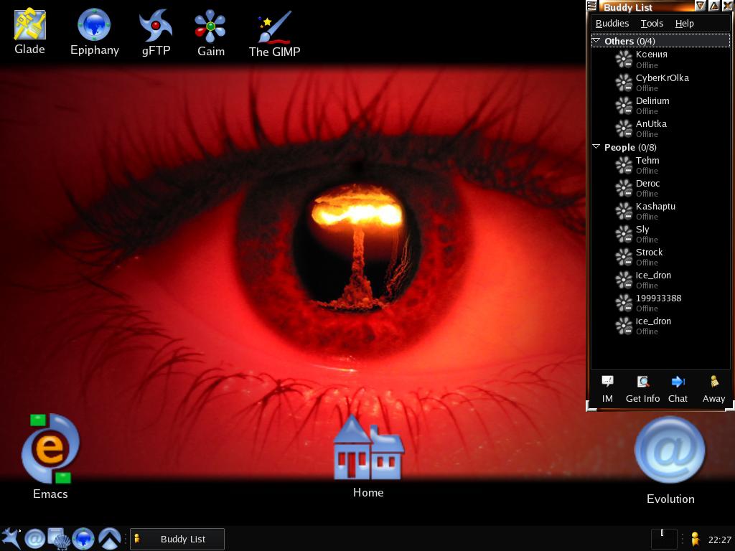Click the Gaim flower desktop icon
This screenshot has width=735, height=551.
pos(210,27)
